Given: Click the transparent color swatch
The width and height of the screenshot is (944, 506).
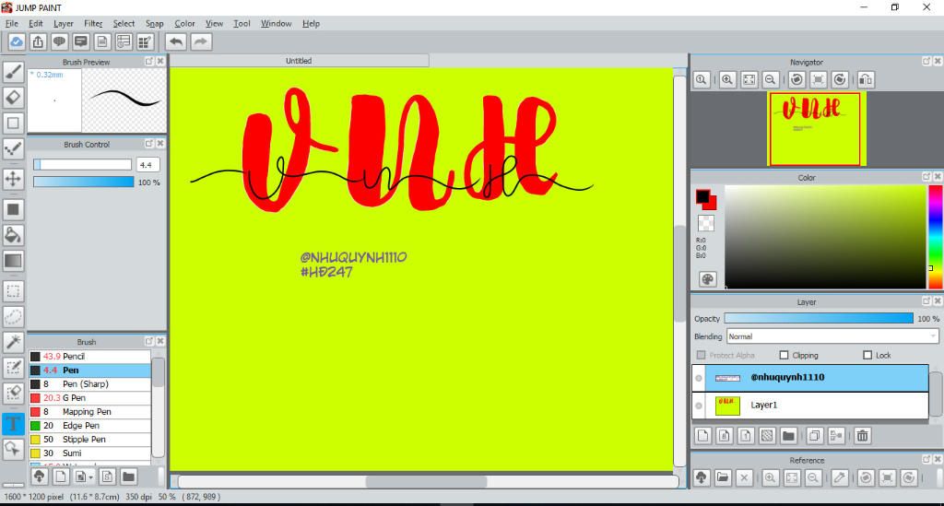Looking at the screenshot, I should point(706,223).
